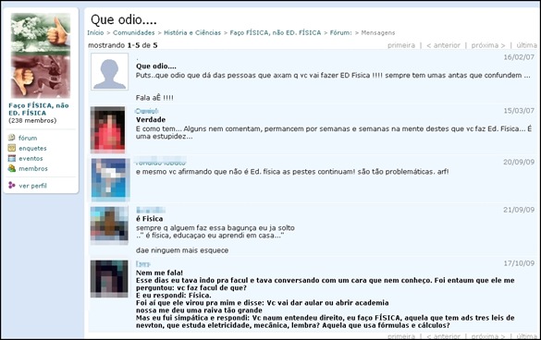
Task: Open the Fórum: breadcrumb link
Action: point(341,32)
